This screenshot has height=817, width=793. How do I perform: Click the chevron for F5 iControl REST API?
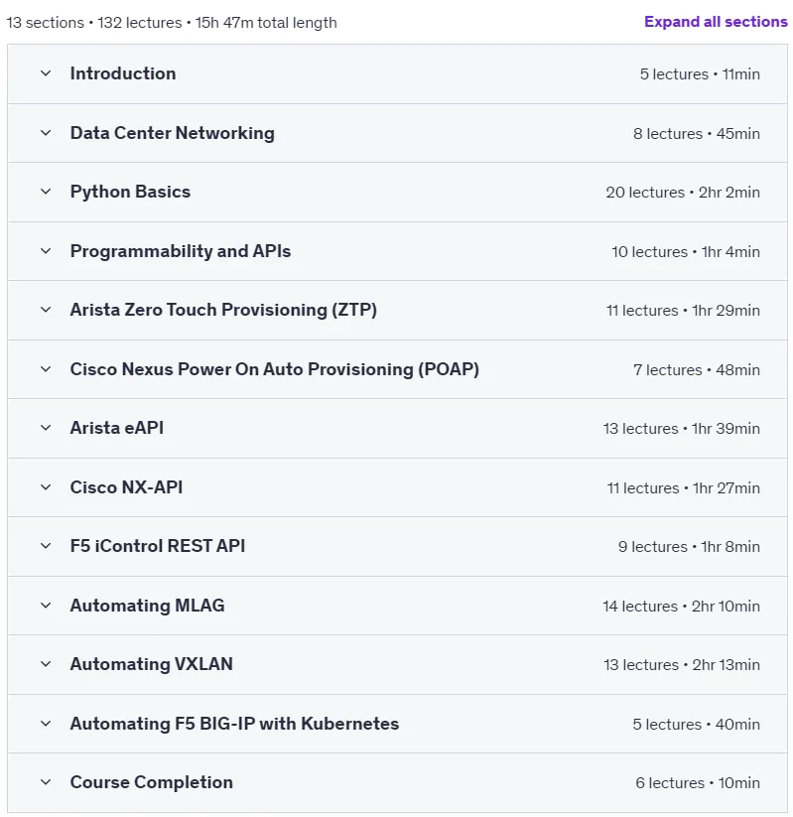pos(46,546)
